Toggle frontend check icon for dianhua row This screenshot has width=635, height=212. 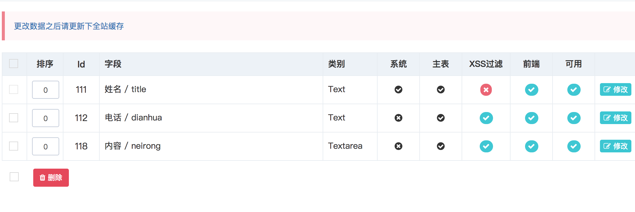pos(531,118)
